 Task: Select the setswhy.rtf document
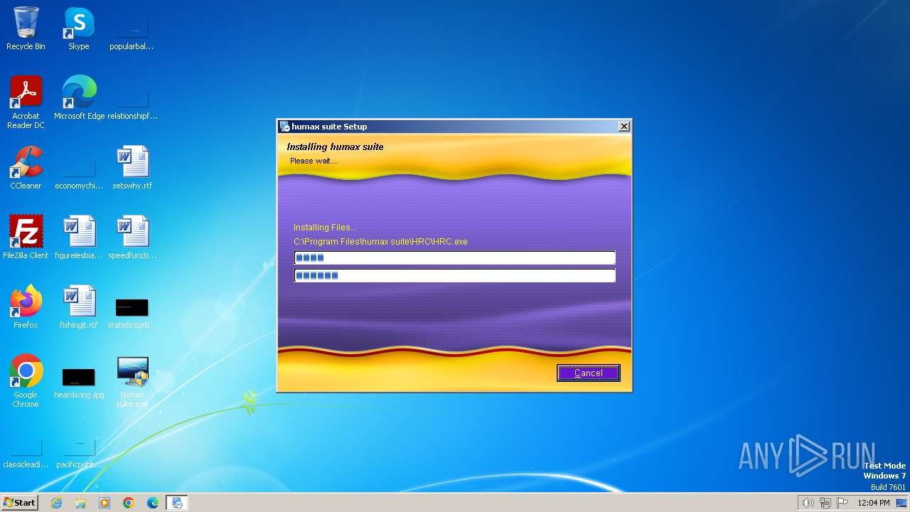(x=132, y=168)
